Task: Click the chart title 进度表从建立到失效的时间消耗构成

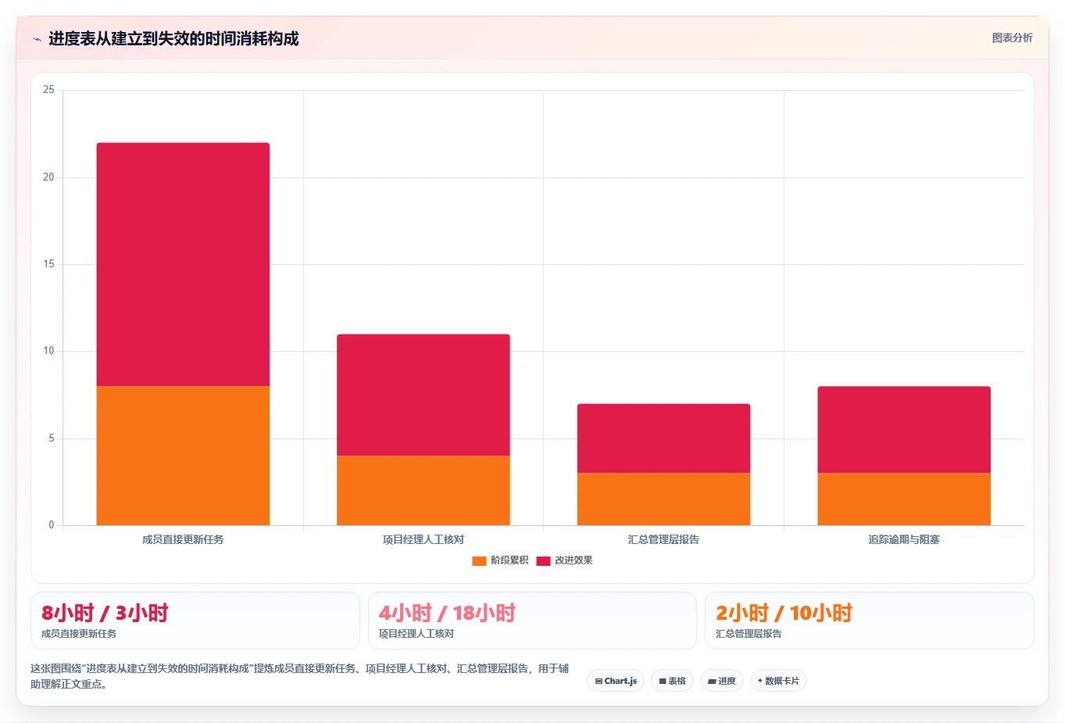Action: tap(173, 38)
